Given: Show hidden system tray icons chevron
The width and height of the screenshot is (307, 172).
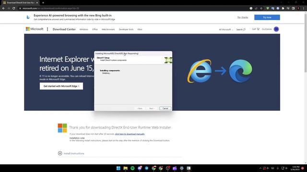Looking at the screenshot, I should pos(260,168).
